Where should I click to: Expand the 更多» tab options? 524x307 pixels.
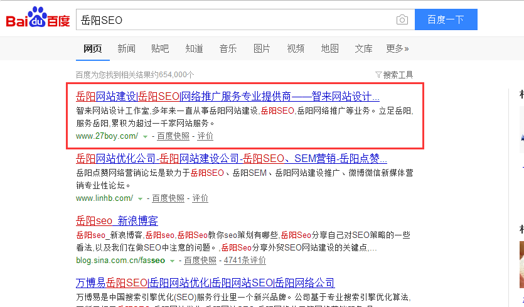tap(397, 49)
